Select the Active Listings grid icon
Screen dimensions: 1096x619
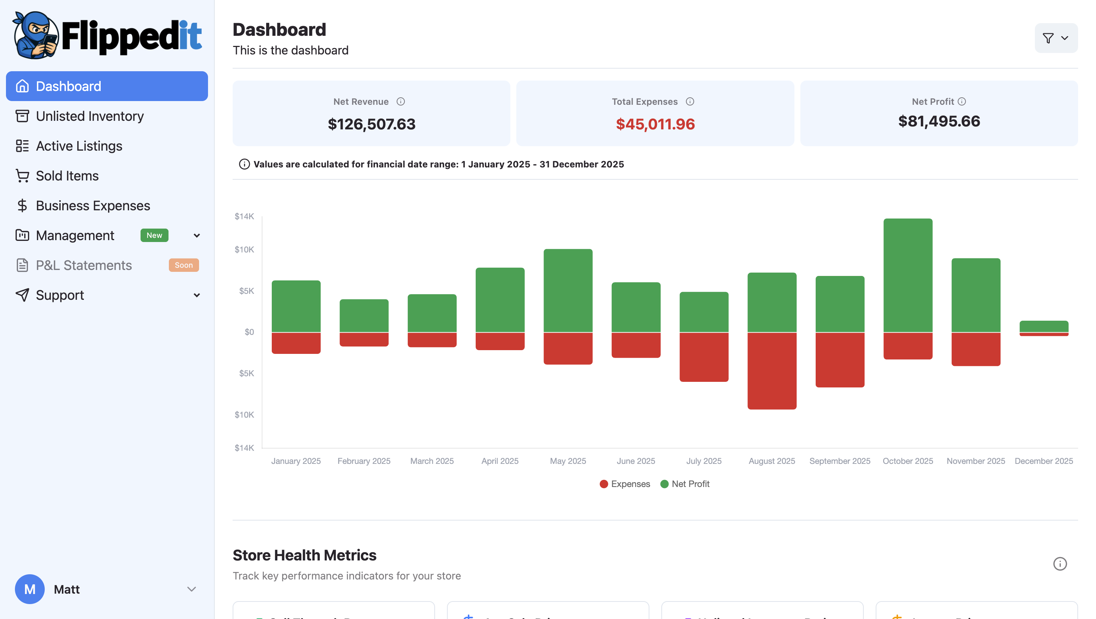[x=22, y=145]
